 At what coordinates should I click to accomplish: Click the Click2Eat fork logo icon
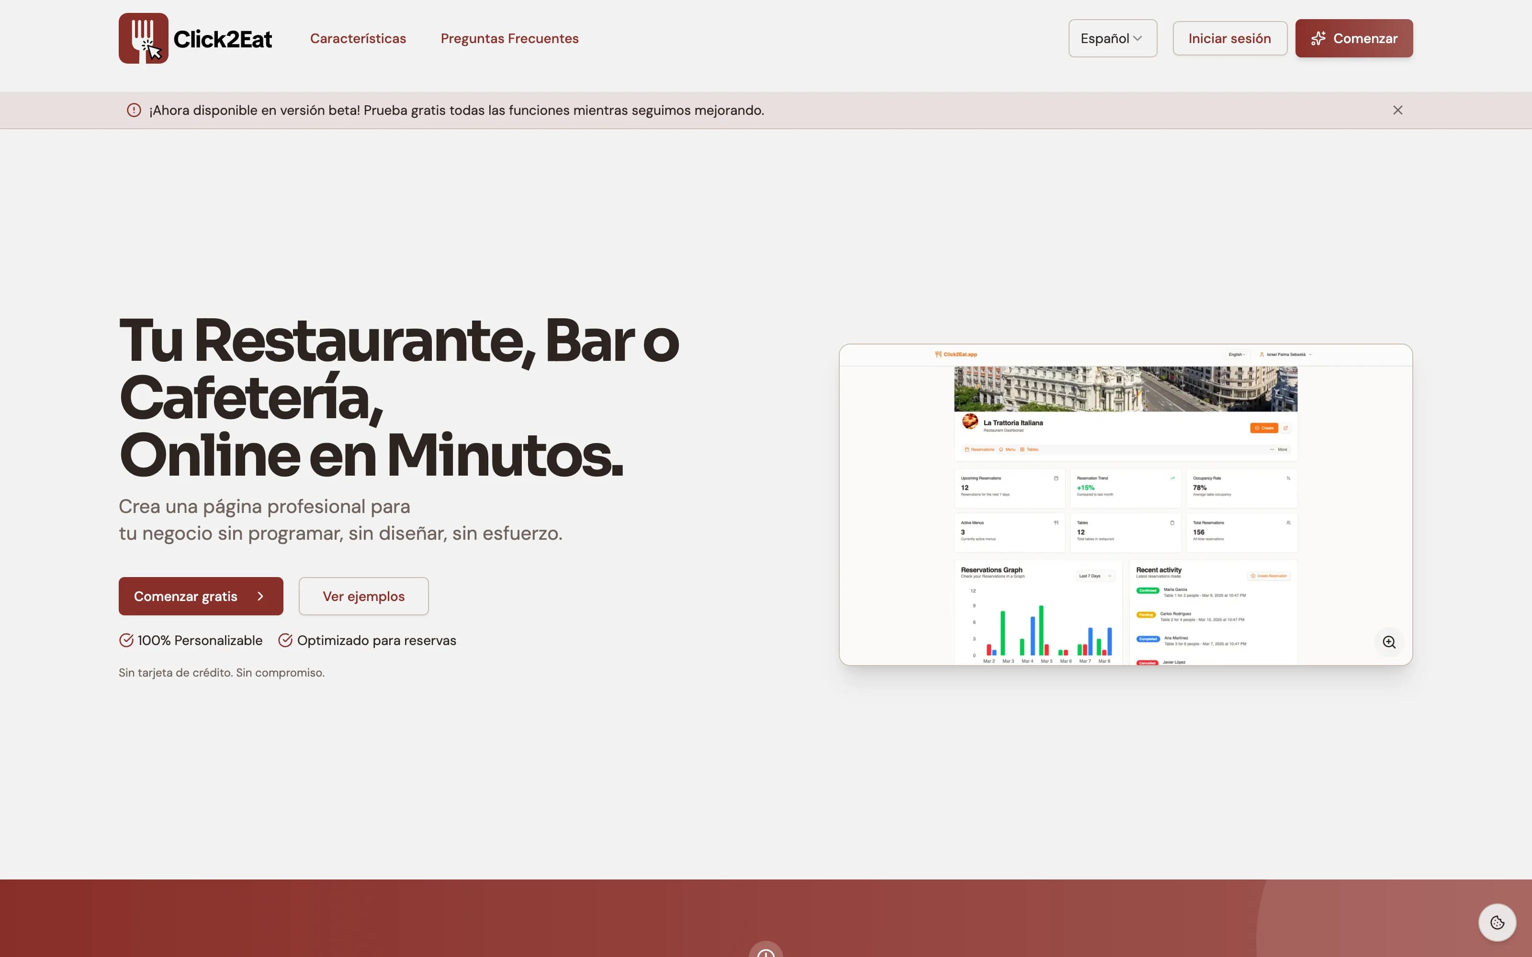click(144, 38)
